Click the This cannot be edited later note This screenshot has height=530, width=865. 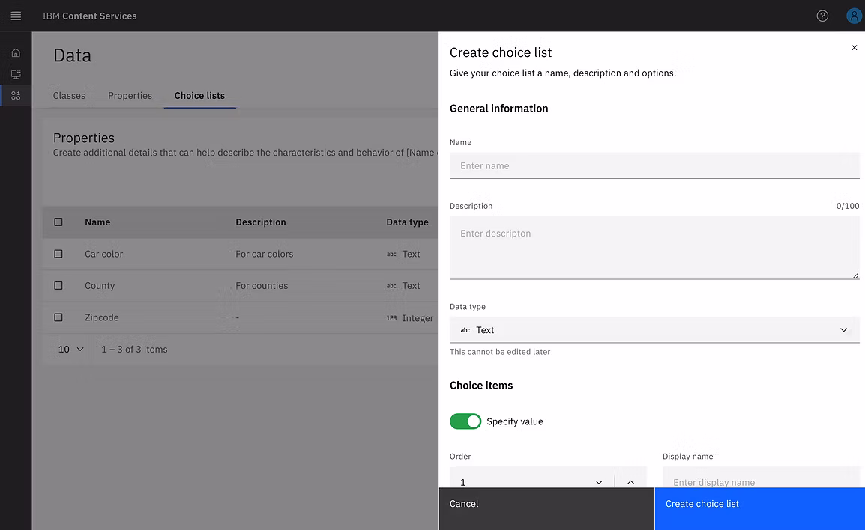[x=500, y=352]
